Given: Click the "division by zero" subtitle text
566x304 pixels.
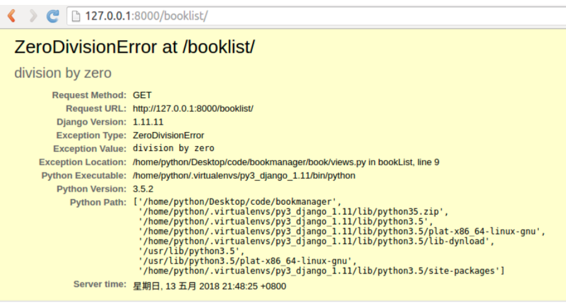Looking at the screenshot, I should (63, 73).
